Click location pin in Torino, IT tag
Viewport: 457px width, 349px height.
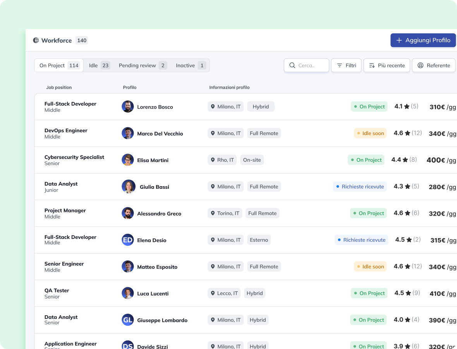(x=213, y=213)
